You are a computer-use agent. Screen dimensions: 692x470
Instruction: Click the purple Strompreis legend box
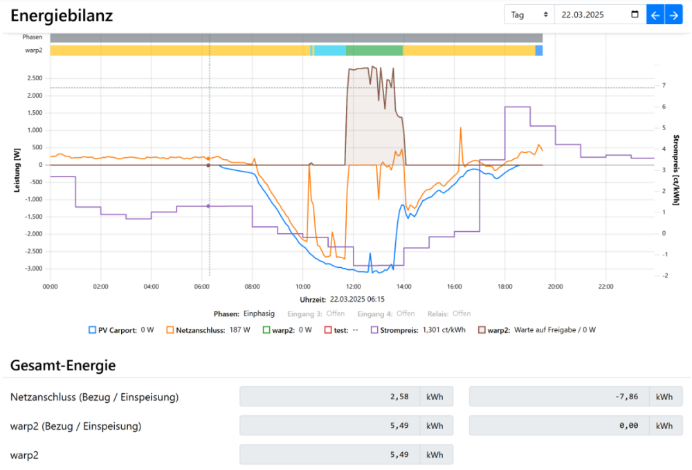[375, 330]
